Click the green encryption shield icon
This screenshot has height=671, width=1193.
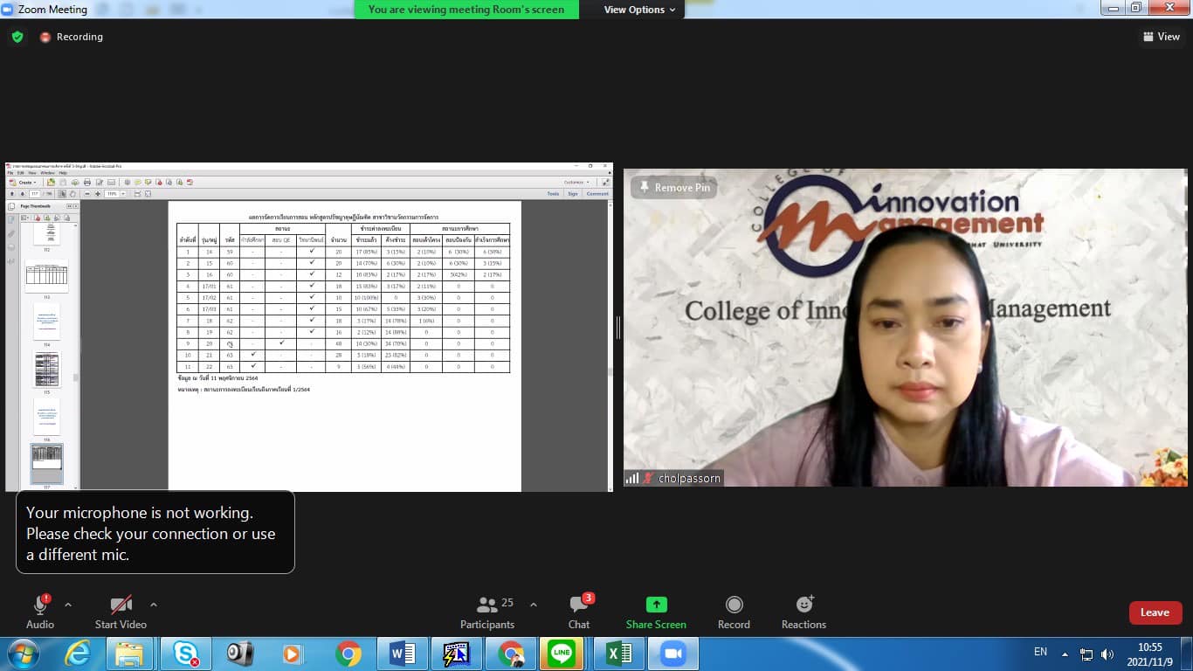coord(17,37)
